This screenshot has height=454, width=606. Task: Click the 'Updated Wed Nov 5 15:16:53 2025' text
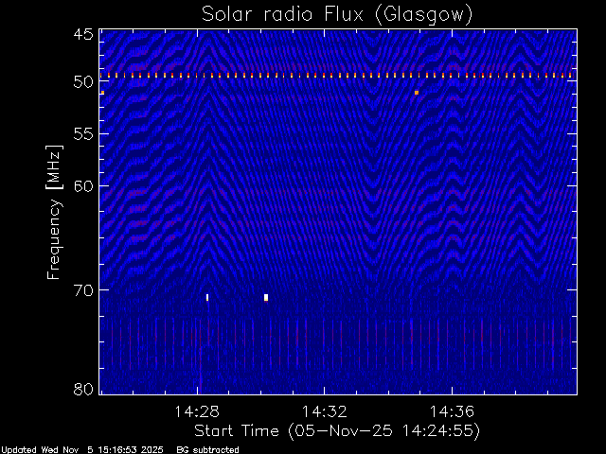(x=82, y=450)
